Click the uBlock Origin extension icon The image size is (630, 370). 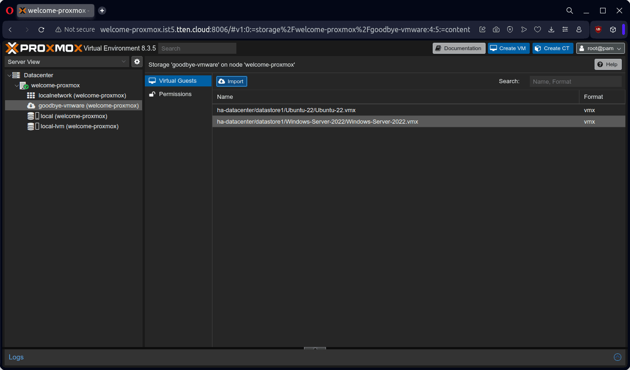point(598,29)
